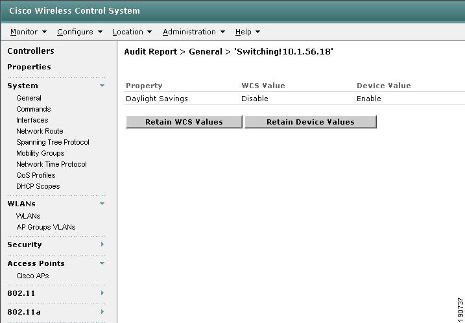465x323 pixels.
Task: Click the Disable WCS value cell
Action: click(255, 99)
